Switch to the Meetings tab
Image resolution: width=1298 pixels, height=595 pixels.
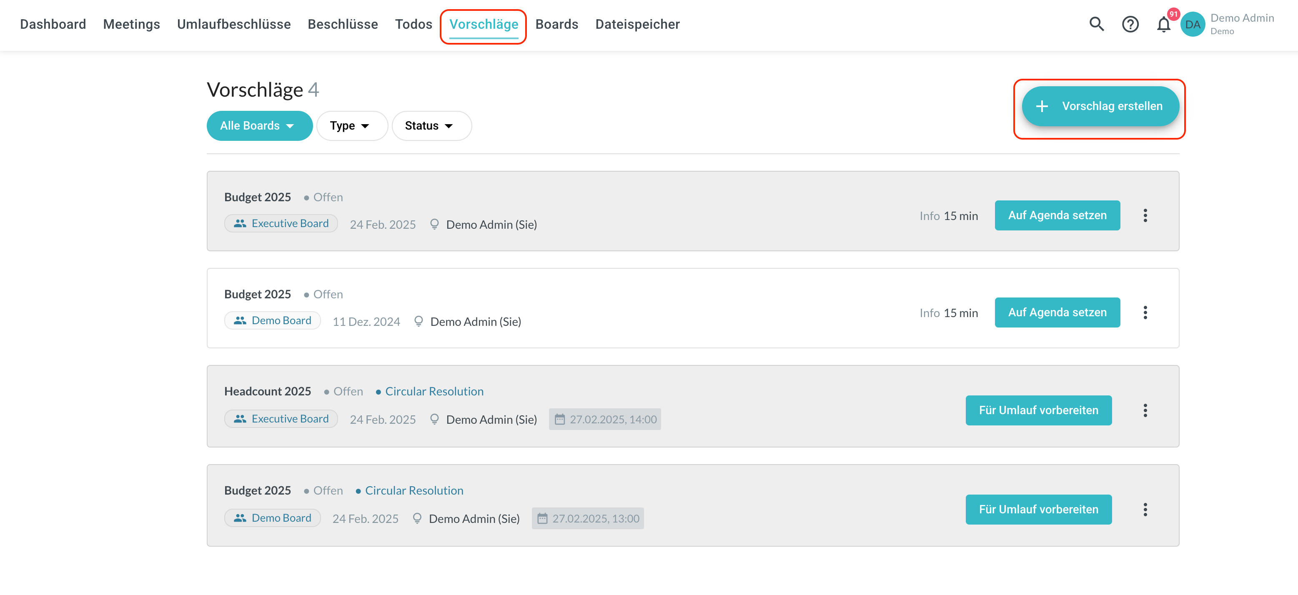132,24
